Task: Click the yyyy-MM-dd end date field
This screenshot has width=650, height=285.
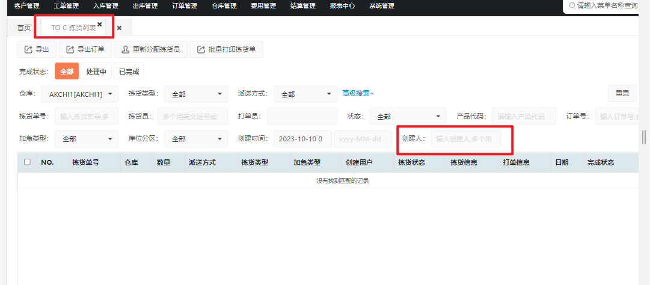Action: [363, 139]
